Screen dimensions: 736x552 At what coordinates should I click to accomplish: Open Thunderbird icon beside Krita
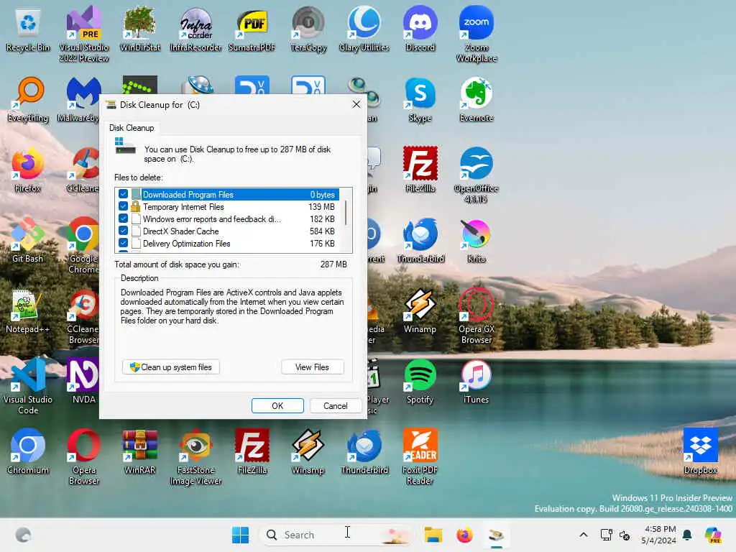coord(420,240)
